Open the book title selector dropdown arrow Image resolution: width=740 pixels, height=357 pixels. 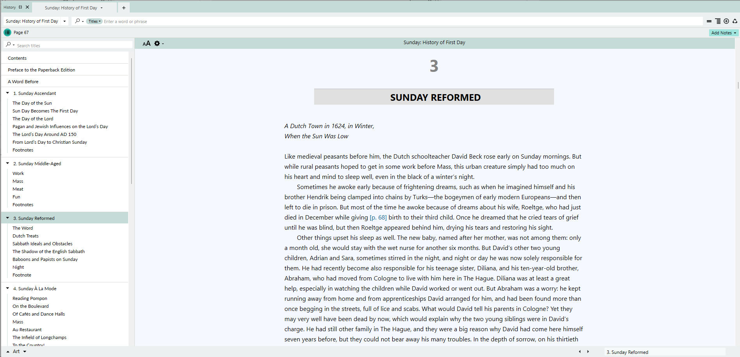[64, 21]
